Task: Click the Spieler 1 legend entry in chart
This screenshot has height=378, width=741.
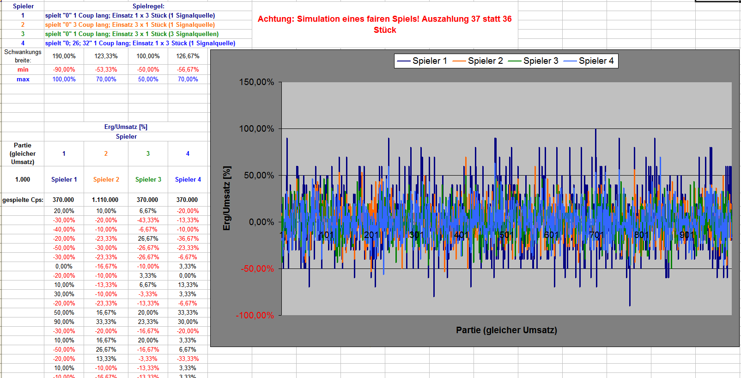Action: tap(422, 61)
